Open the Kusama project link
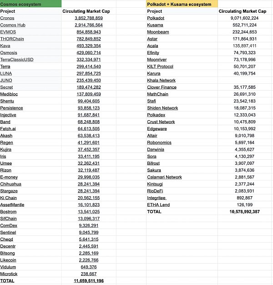 coord(155,25)
